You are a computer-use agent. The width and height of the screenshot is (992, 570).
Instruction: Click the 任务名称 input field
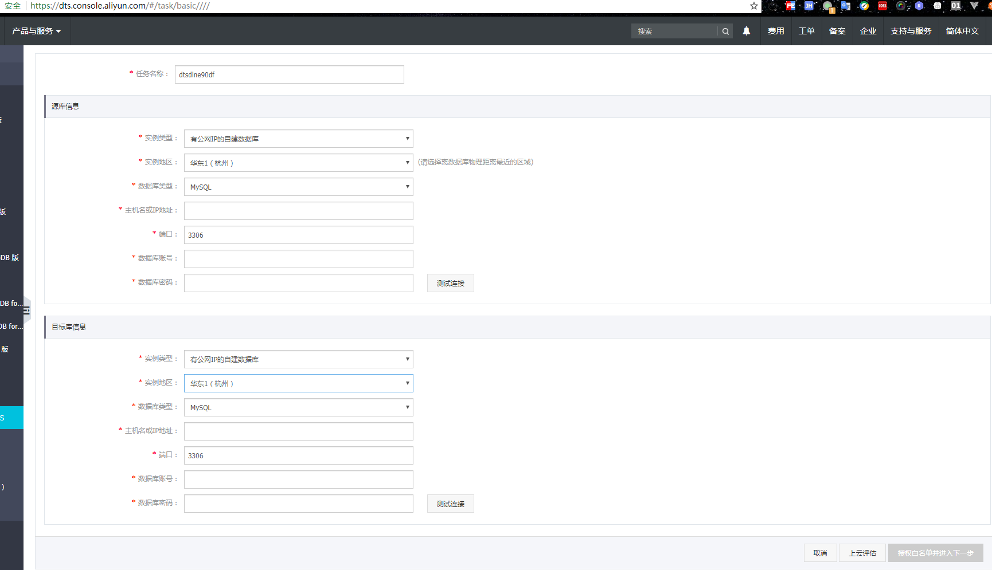(289, 74)
